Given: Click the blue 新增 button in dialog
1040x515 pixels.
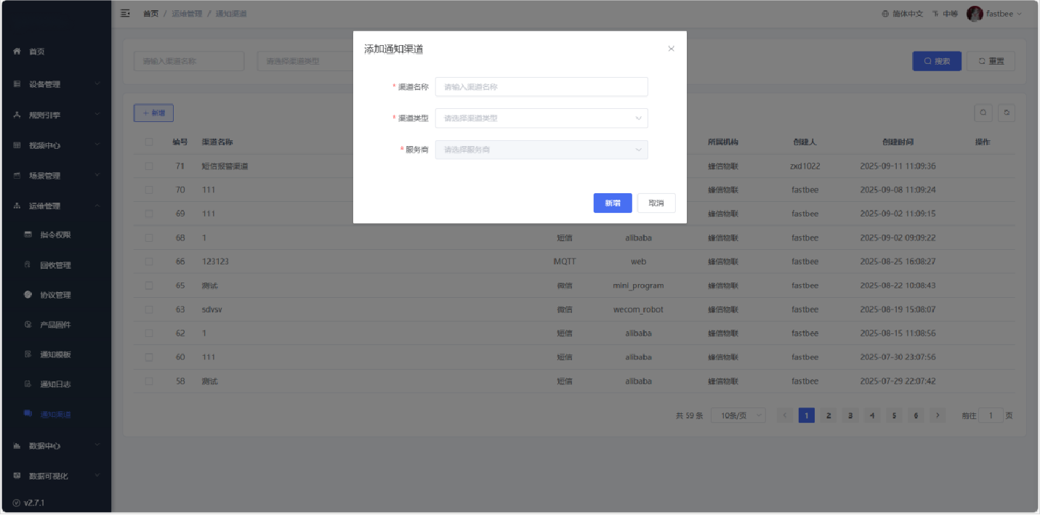Looking at the screenshot, I should (x=612, y=203).
